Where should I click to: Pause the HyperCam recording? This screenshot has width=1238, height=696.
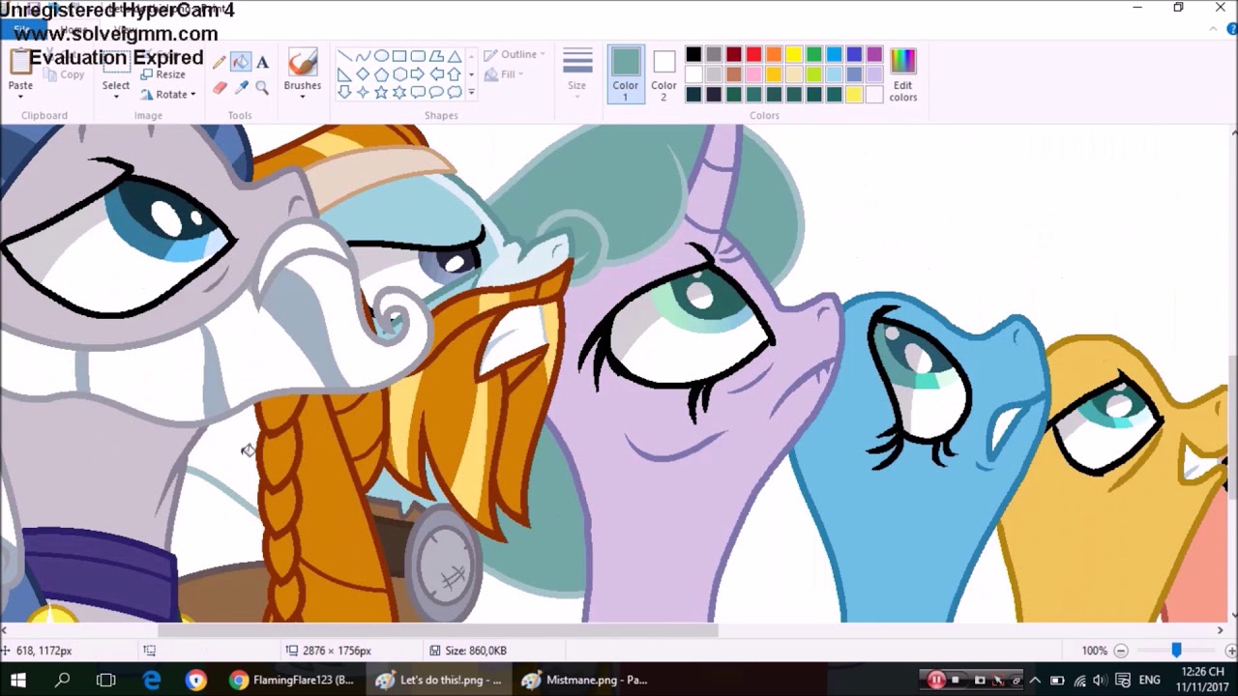(x=935, y=680)
